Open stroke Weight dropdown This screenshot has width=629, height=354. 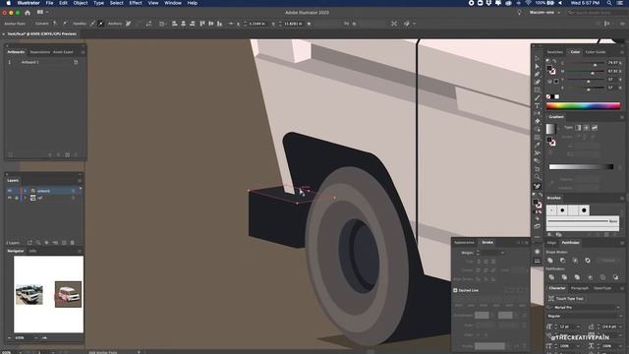coord(502,253)
